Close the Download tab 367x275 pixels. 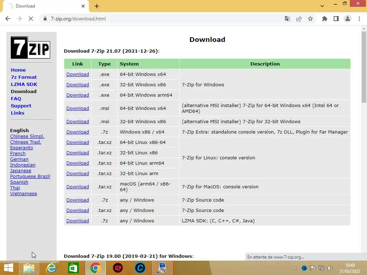coord(83,6)
